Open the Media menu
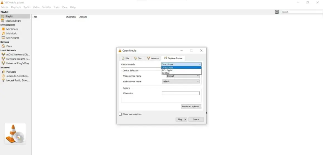This screenshot has height=155, width=323. (x=5, y=7)
